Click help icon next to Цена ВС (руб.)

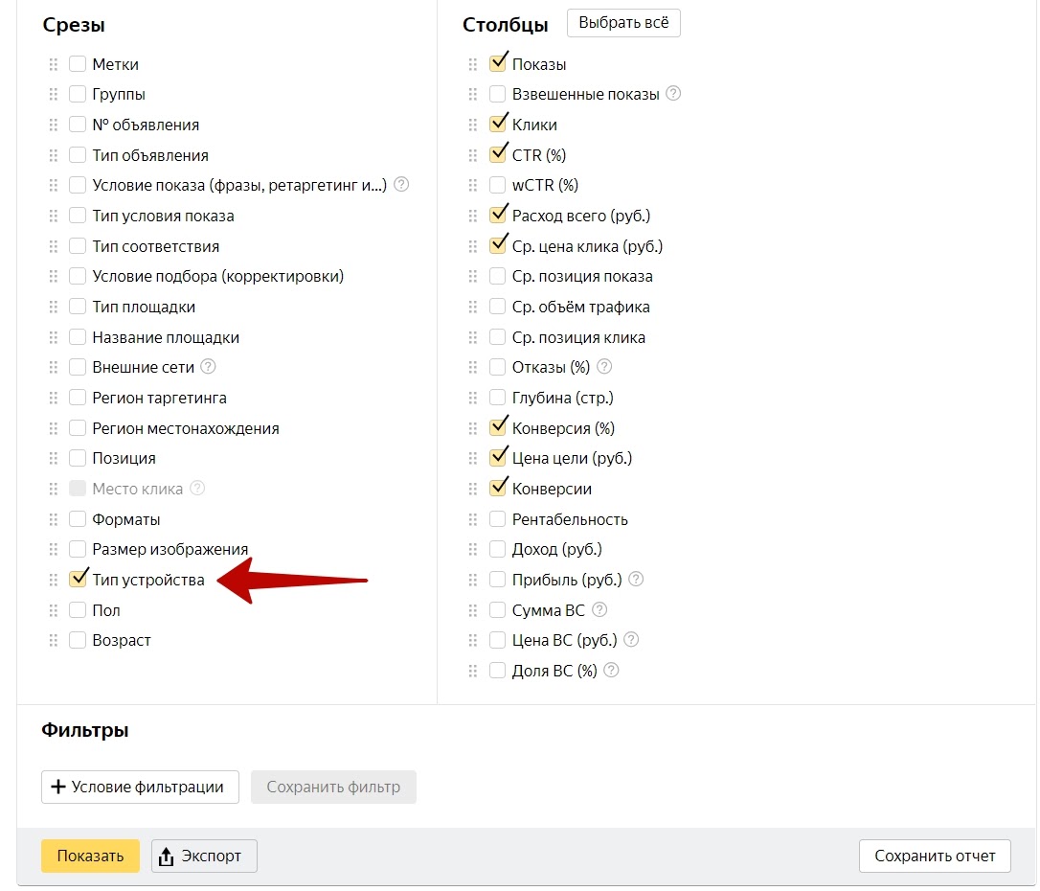631,640
